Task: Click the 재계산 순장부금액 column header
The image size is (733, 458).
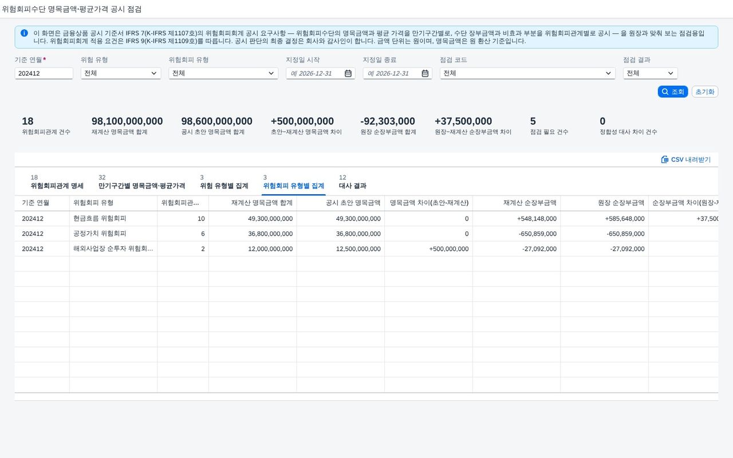Action: (x=517, y=203)
